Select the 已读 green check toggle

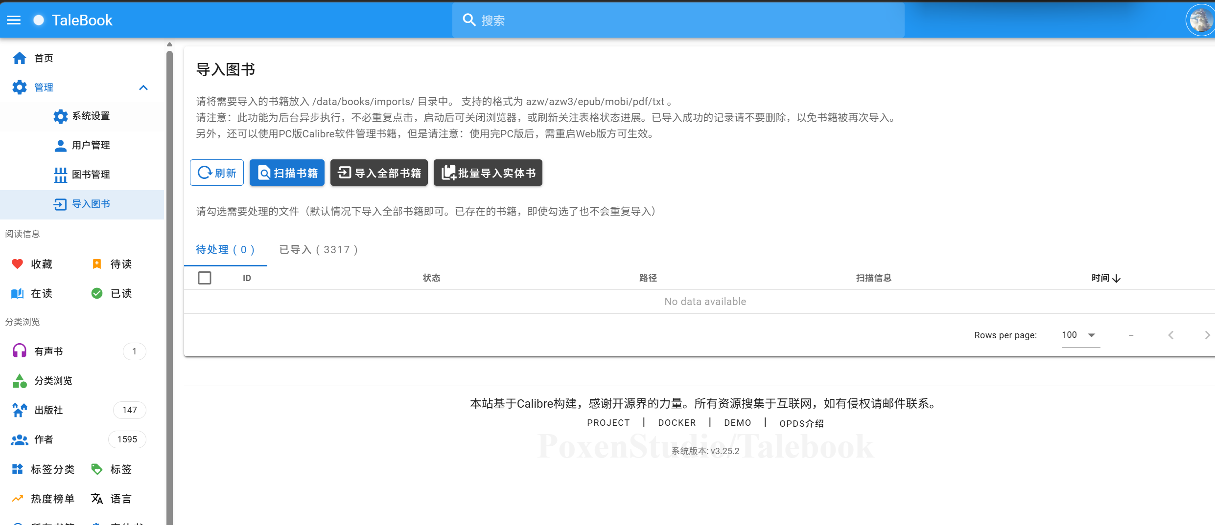(96, 293)
